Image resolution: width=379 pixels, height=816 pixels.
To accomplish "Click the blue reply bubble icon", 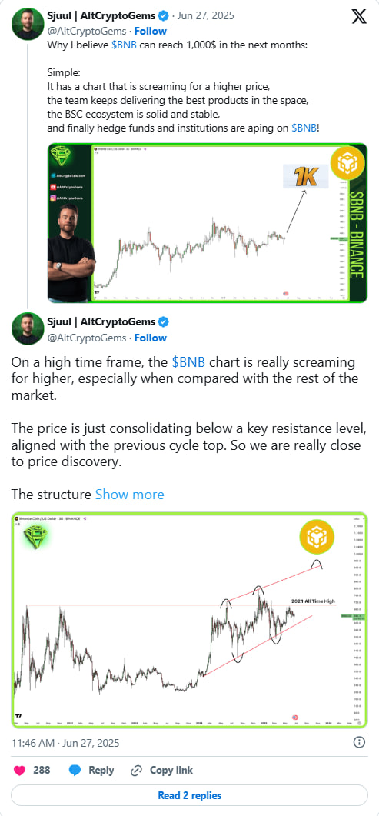I will pos(75,770).
